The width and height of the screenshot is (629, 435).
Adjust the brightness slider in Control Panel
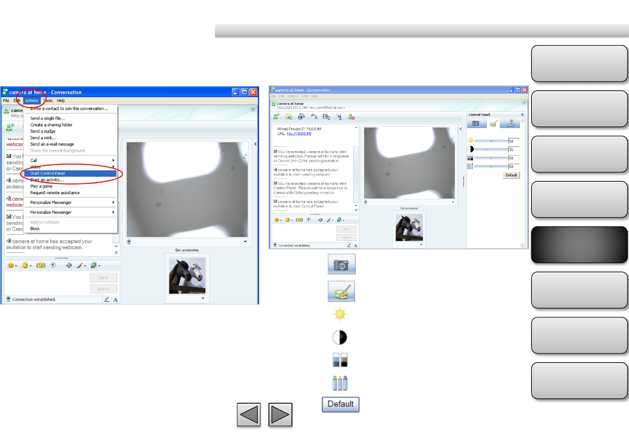tap(491, 141)
